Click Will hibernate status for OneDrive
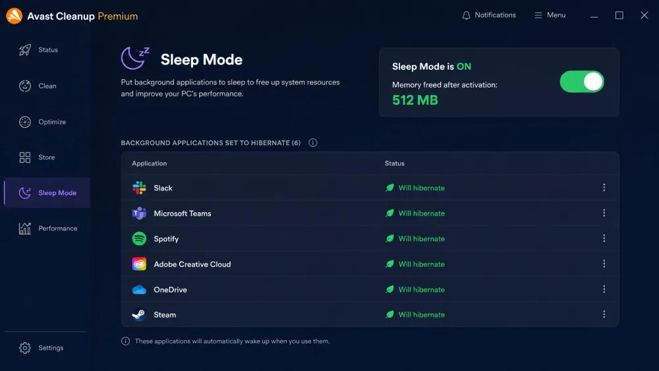Screen dimensions: 659x371 pos(422,289)
